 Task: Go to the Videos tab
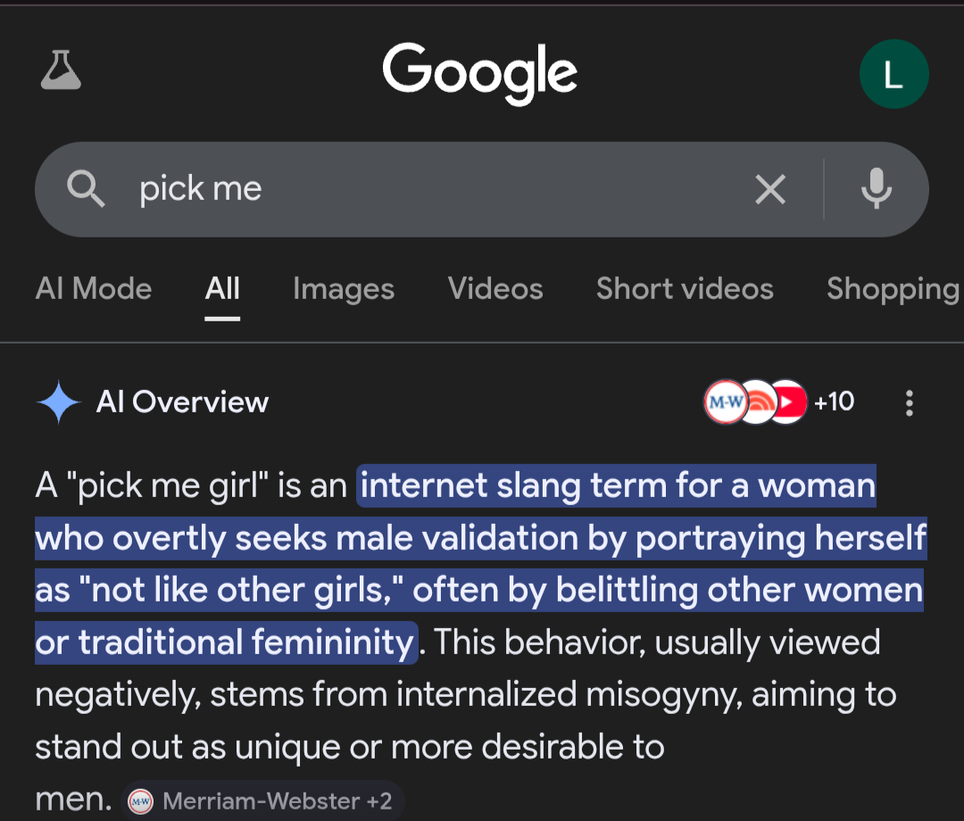[x=495, y=289]
